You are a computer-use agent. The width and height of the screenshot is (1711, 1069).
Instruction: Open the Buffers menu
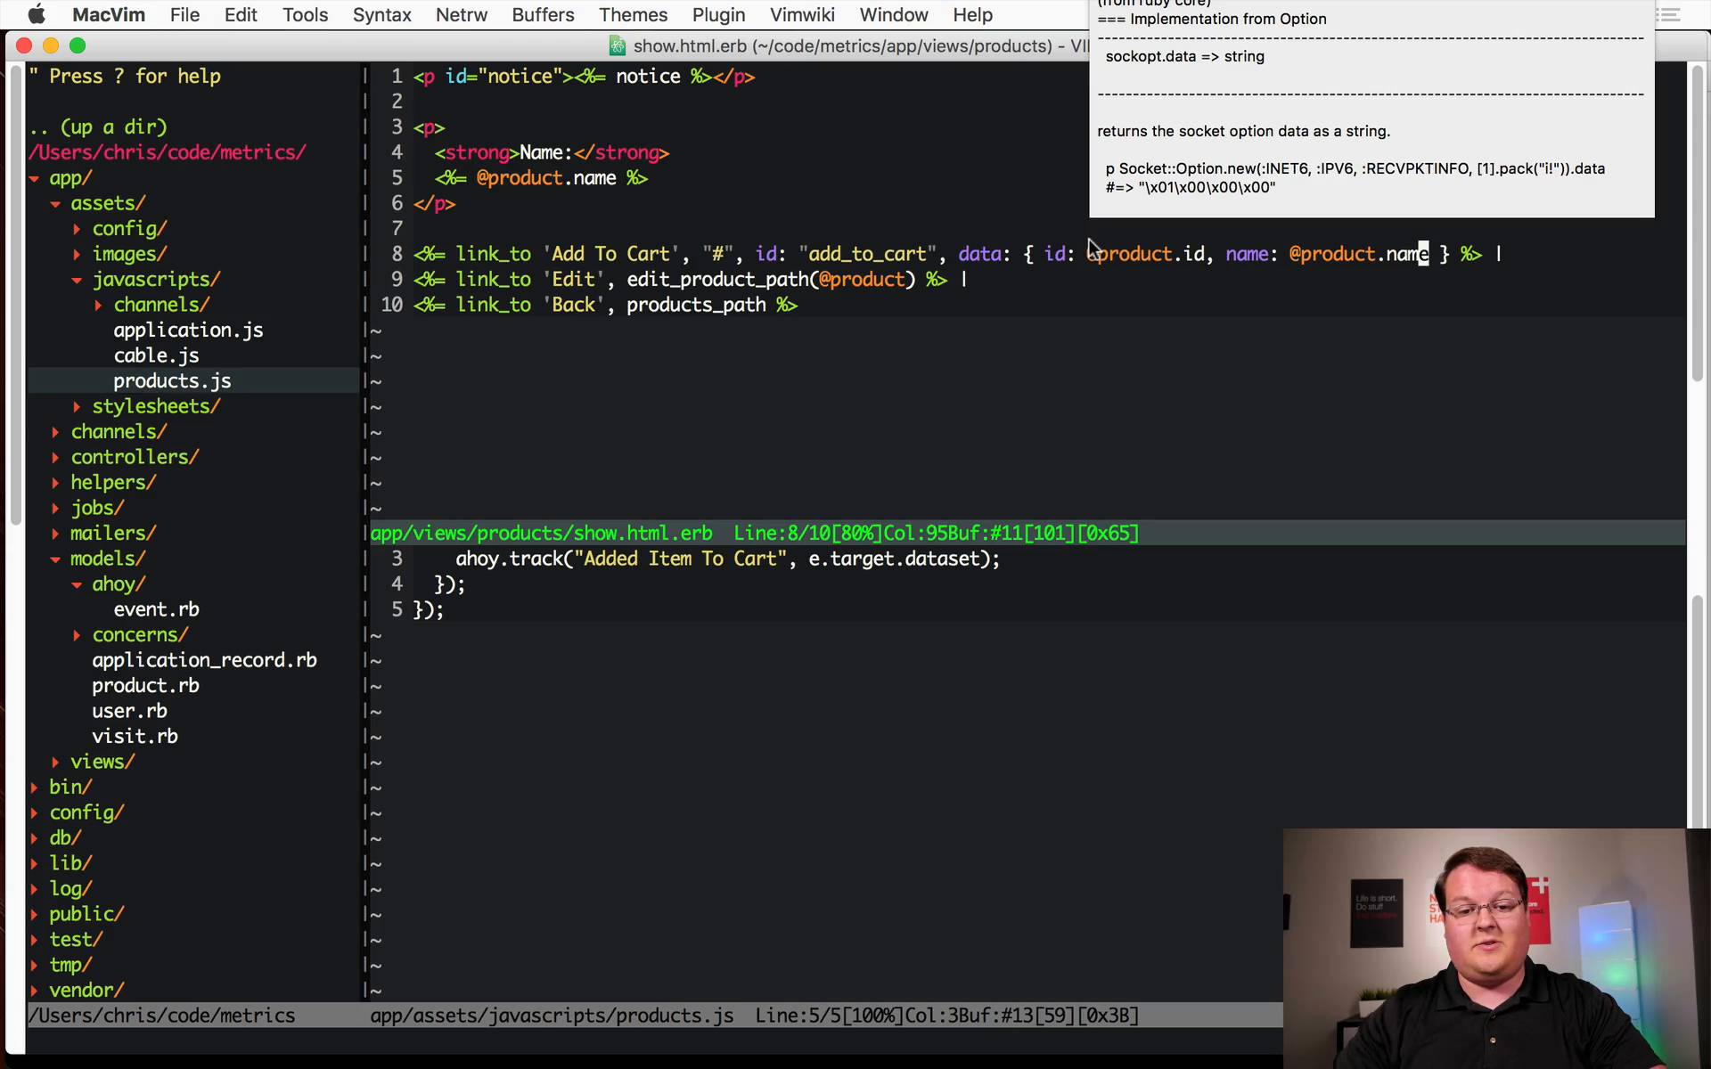point(544,14)
